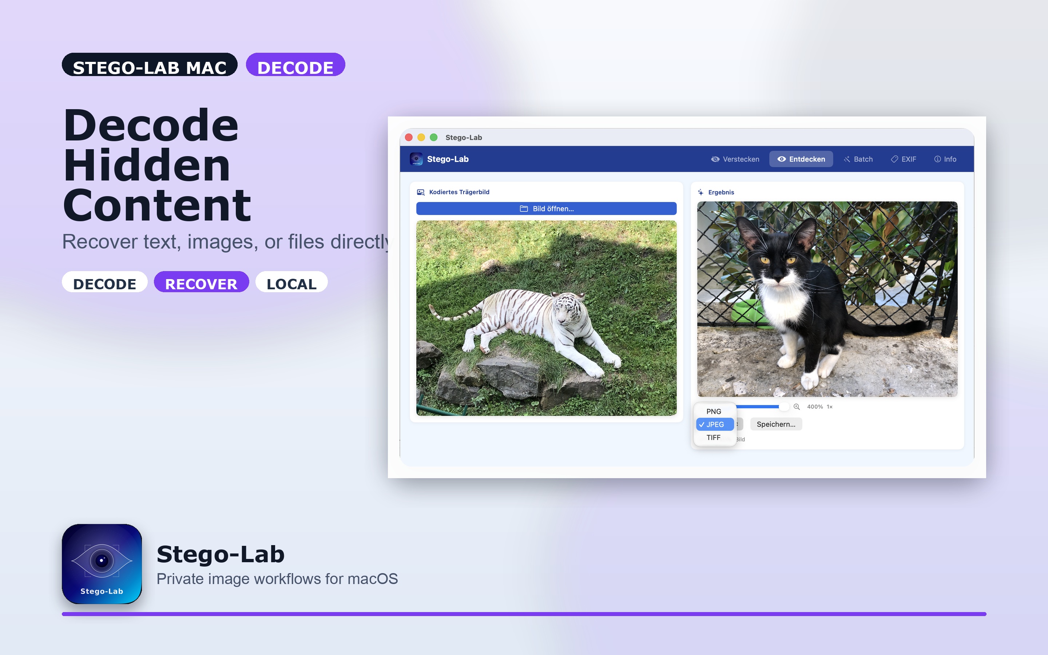Viewport: 1048px width, 655px height.
Task: Click the Stego-Lab window title text
Action: (463, 137)
